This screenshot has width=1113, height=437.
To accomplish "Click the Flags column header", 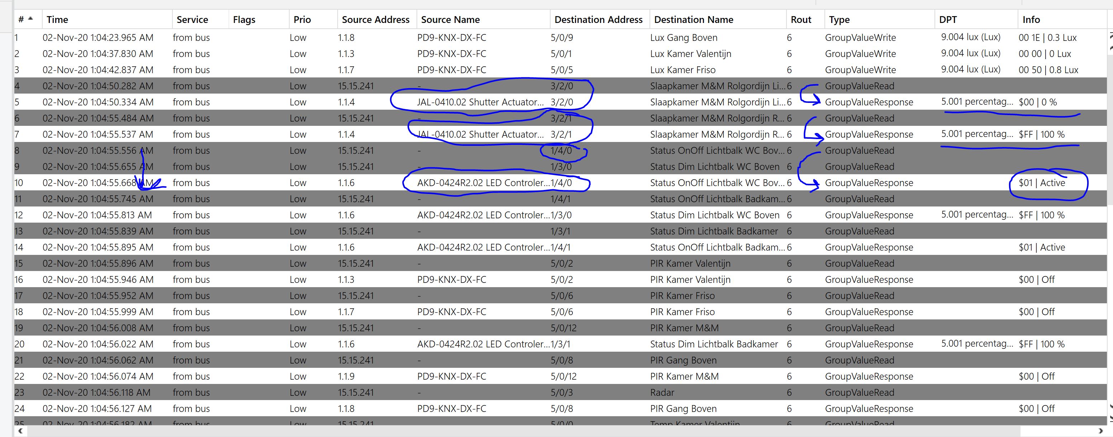I will click(x=244, y=19).
